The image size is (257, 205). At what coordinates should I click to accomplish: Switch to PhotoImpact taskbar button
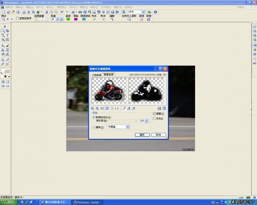88,202
